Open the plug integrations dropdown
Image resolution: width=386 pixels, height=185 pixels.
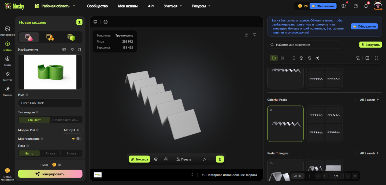[206, 159]
